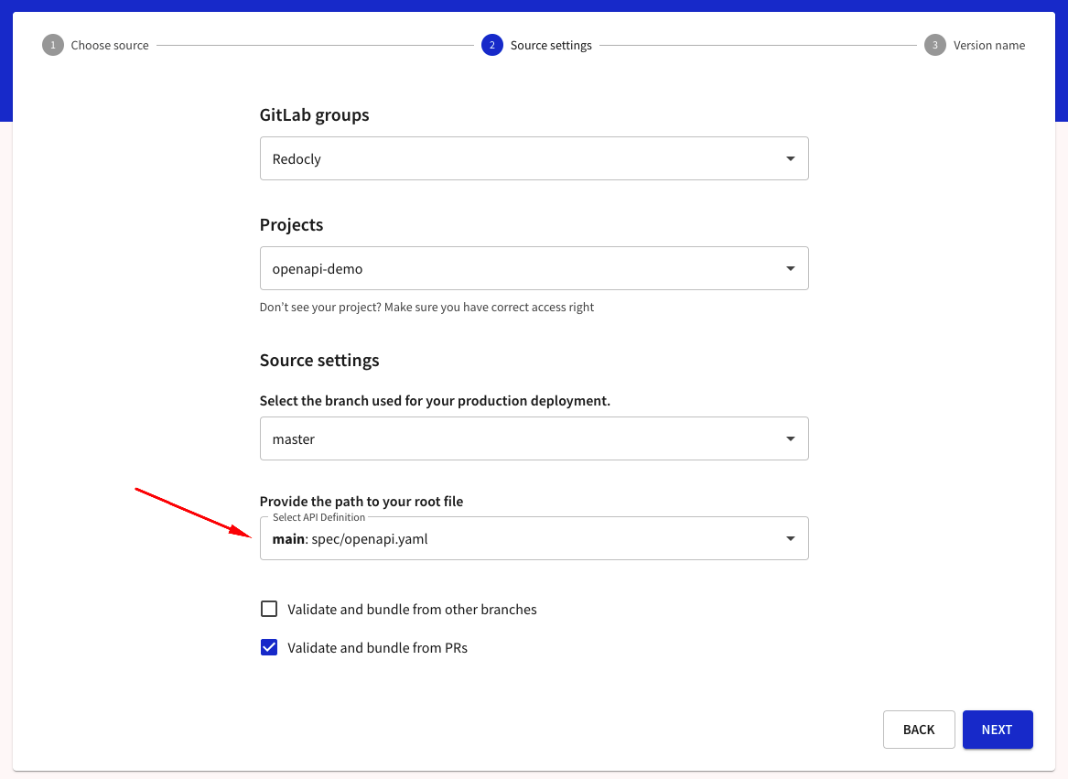Viewport: 1068px width, 779px height.
Task: Click the step 1 circle icon
Action: point(52,45)
